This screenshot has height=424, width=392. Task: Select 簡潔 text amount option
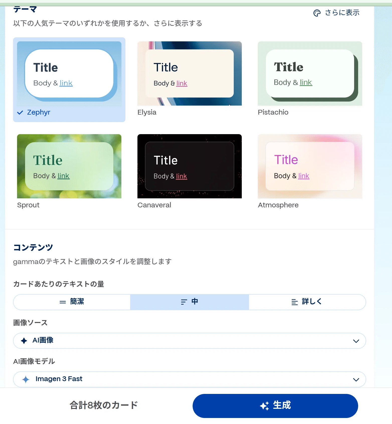[72, 302]
